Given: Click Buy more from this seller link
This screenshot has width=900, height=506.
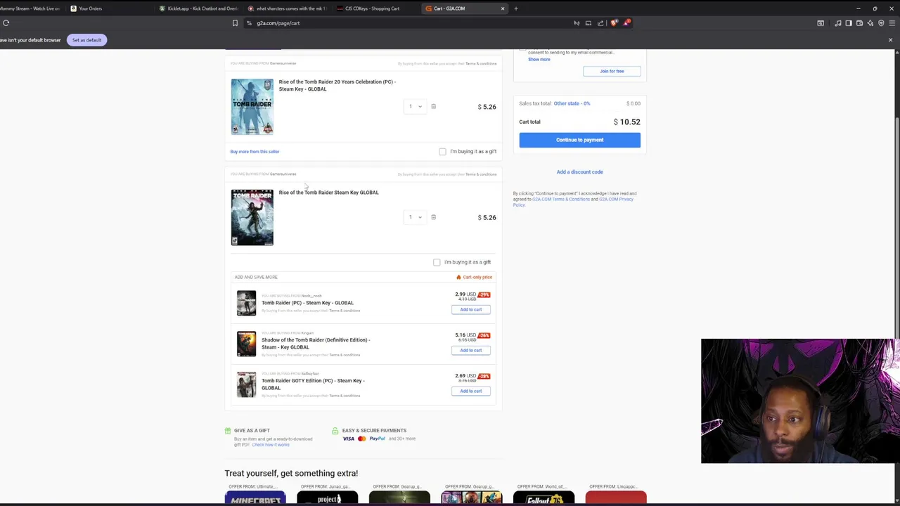Looking at the screenshot, I should tap(255, 152).
